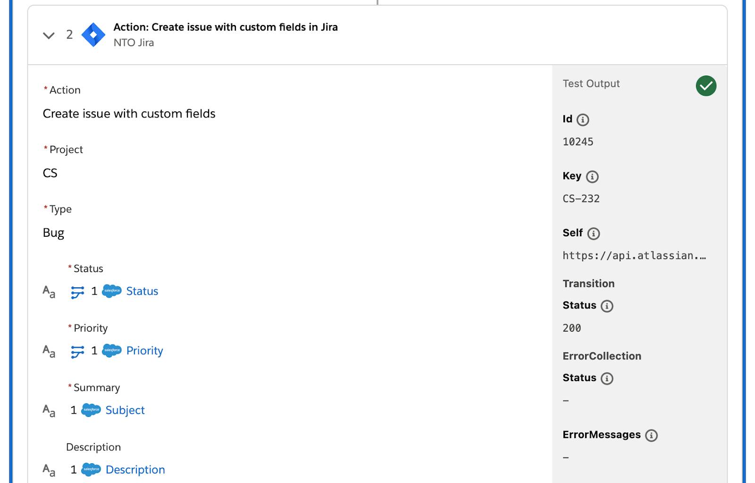Click the Salesforce cloud icon in the Summary field

[91, 410]
